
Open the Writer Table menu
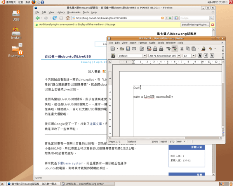[x=152, y=43]
